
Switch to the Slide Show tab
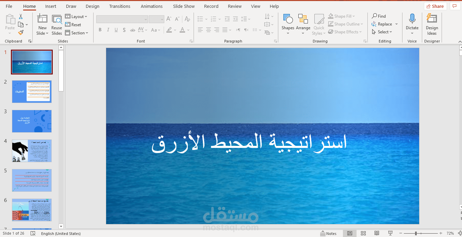tap(184, 6)
